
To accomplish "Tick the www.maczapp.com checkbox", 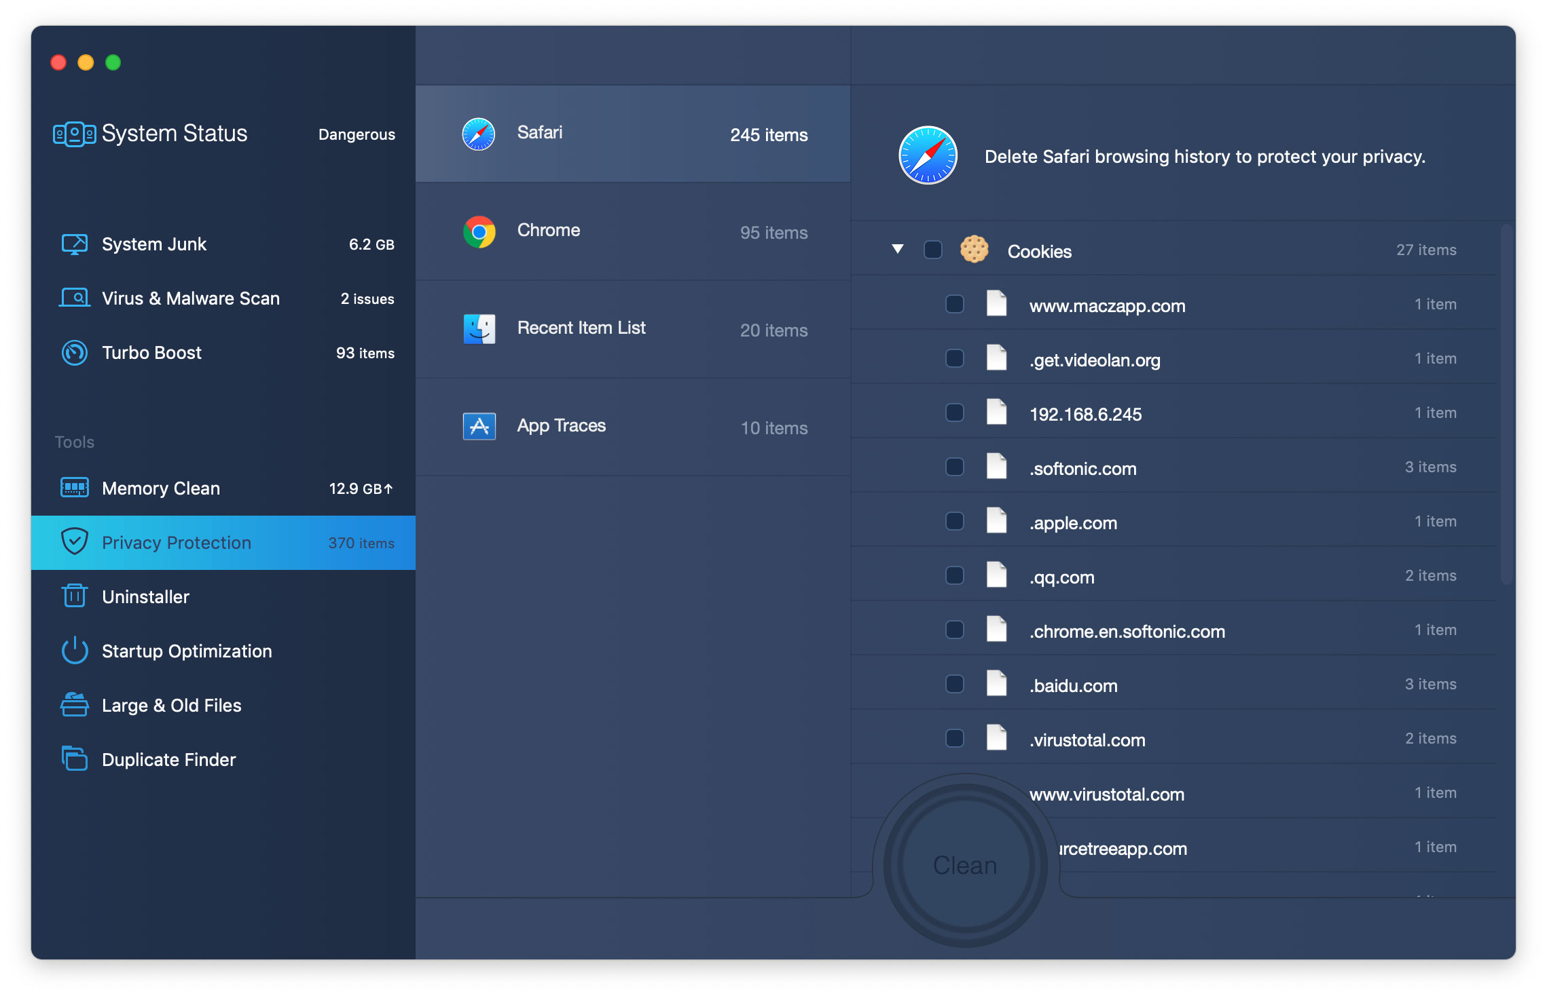I will click(x=955, y=304).
